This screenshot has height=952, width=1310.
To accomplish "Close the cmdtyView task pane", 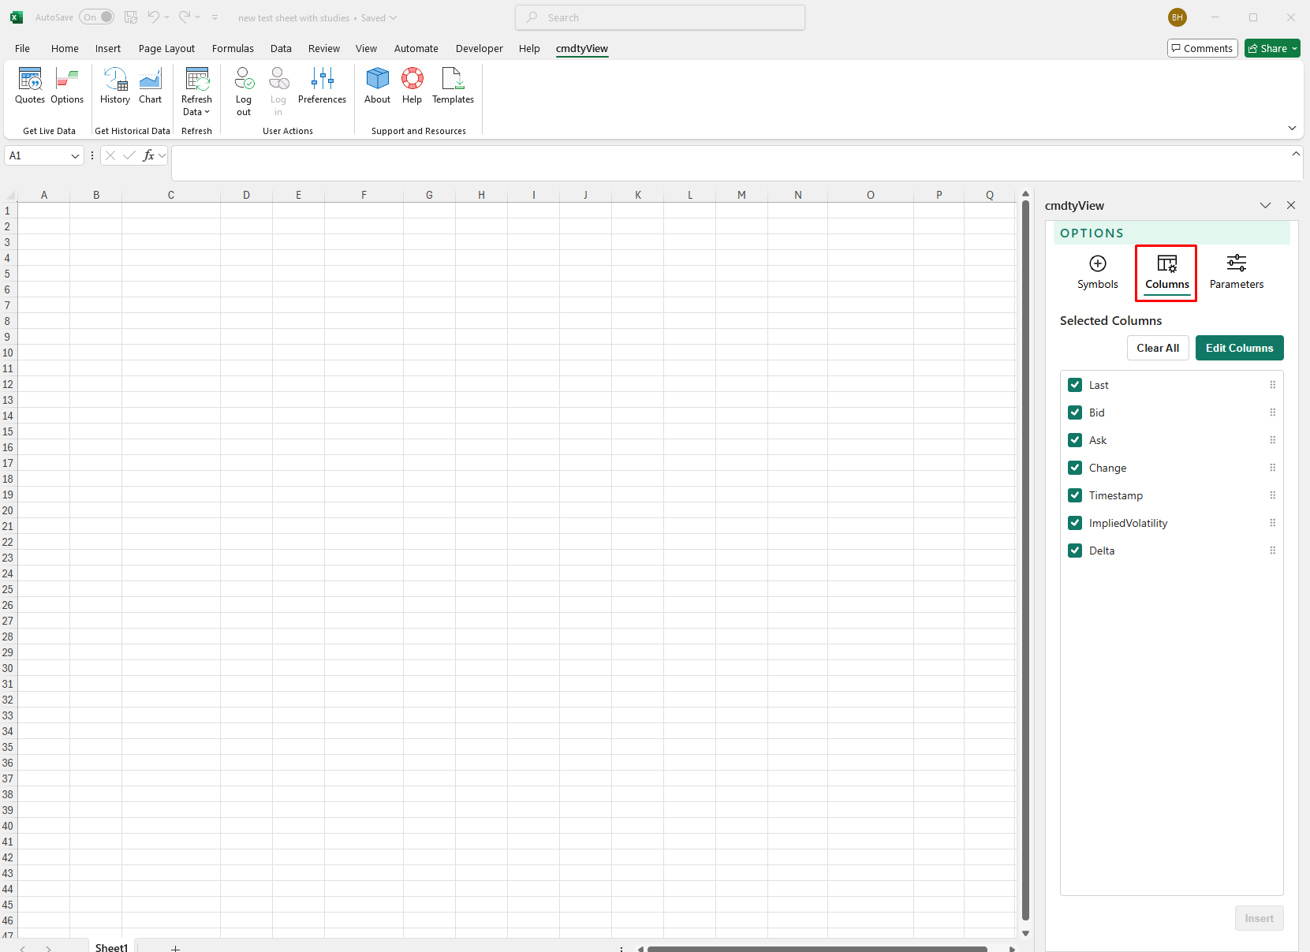I will [x=1291, y=205].
